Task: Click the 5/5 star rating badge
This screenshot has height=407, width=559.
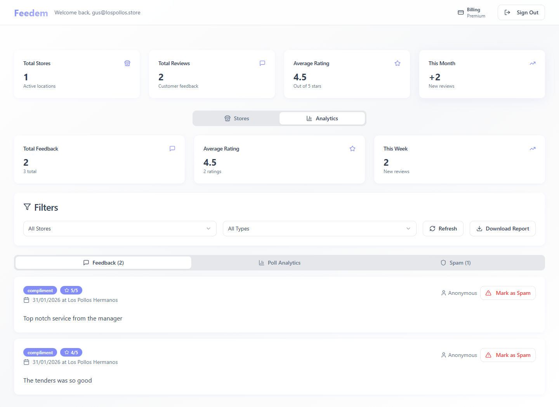Action: click(71, 290)
